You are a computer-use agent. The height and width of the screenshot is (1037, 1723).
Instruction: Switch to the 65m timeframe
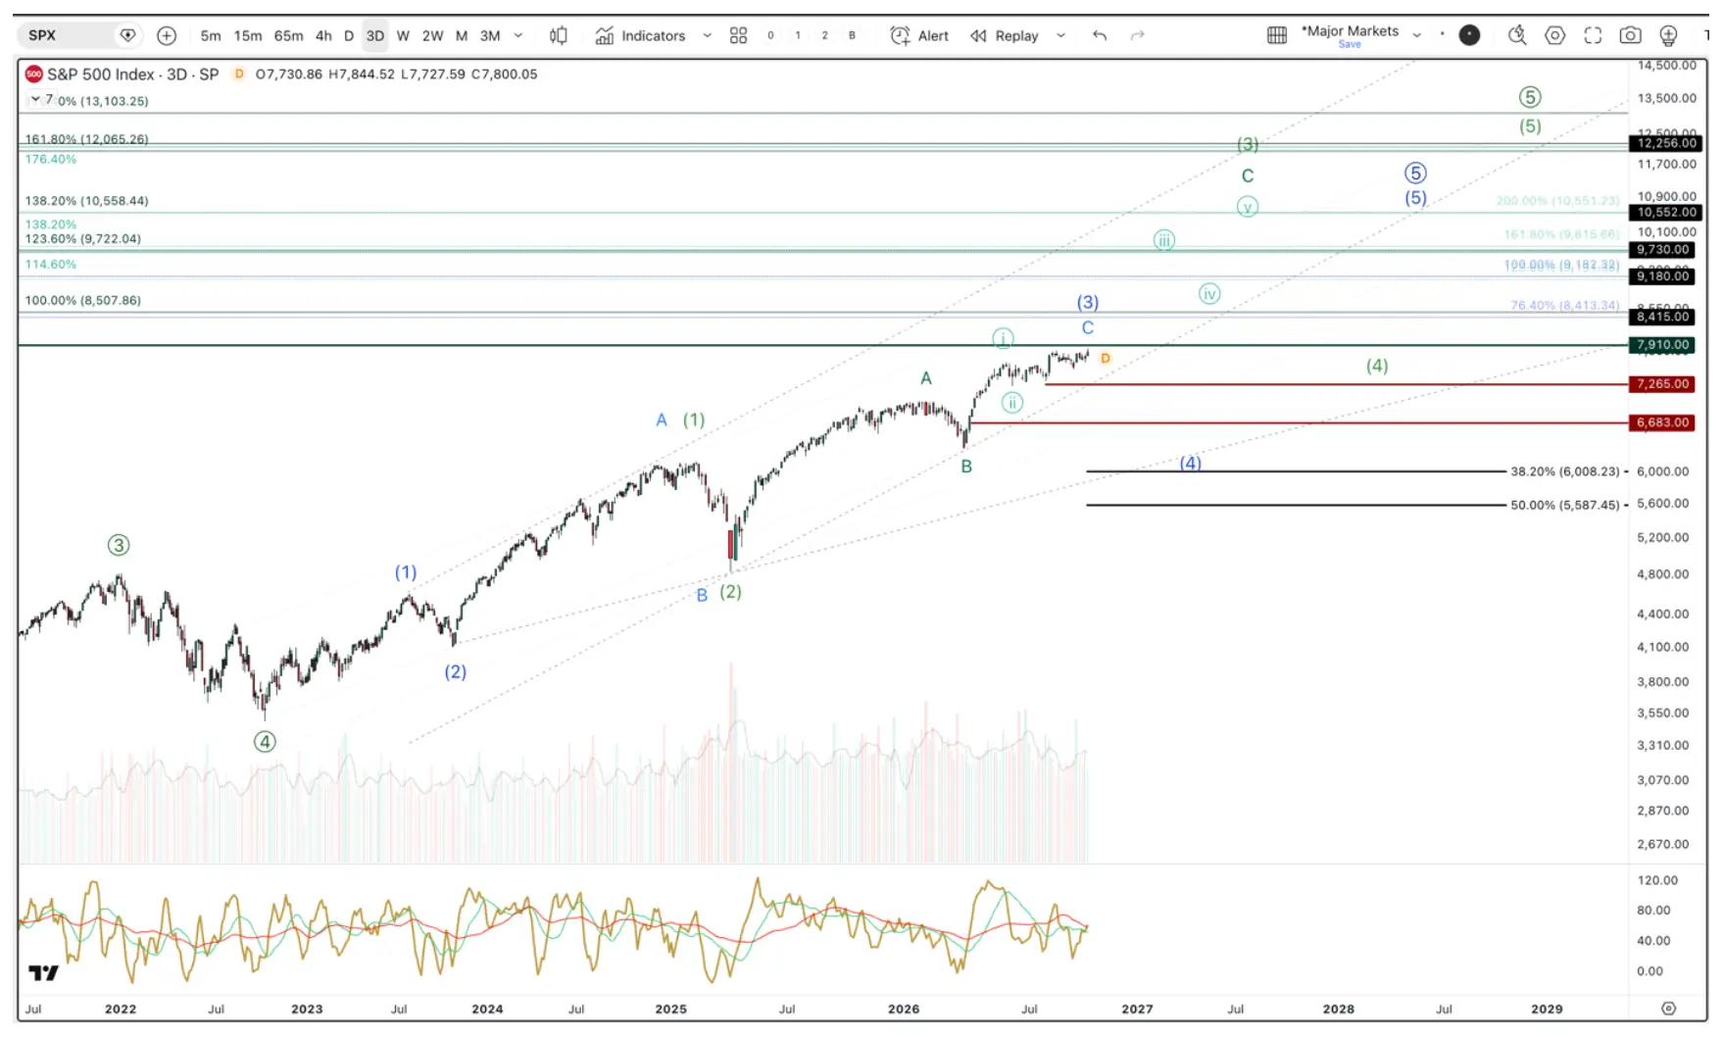(x=288, y=35)
